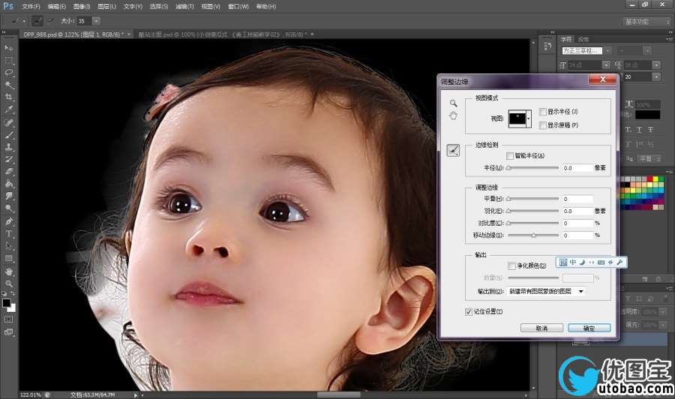The height and width of the screenshot is (399, 675).
Task: Select the Spot Healing Brush tool
Action: coord(8,123)
